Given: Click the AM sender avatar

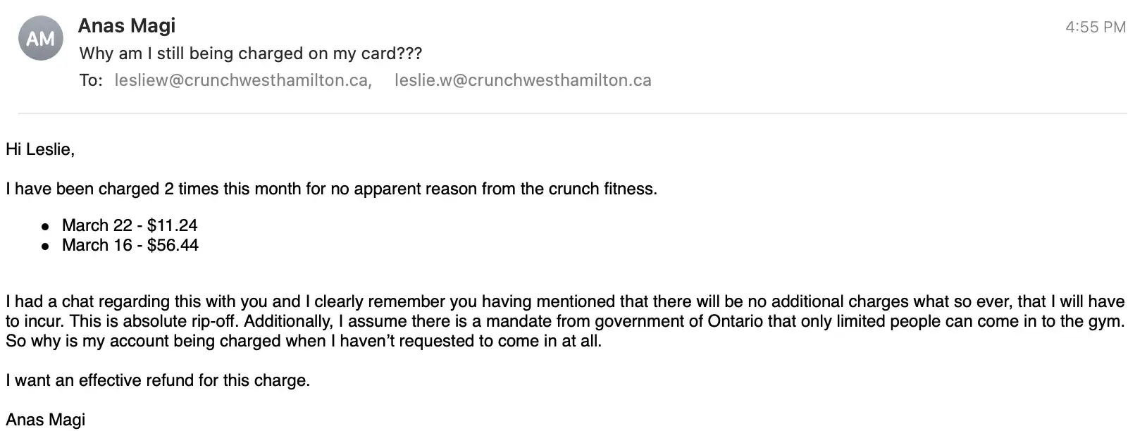Looking at the screenshot, I should click(41, 38).
